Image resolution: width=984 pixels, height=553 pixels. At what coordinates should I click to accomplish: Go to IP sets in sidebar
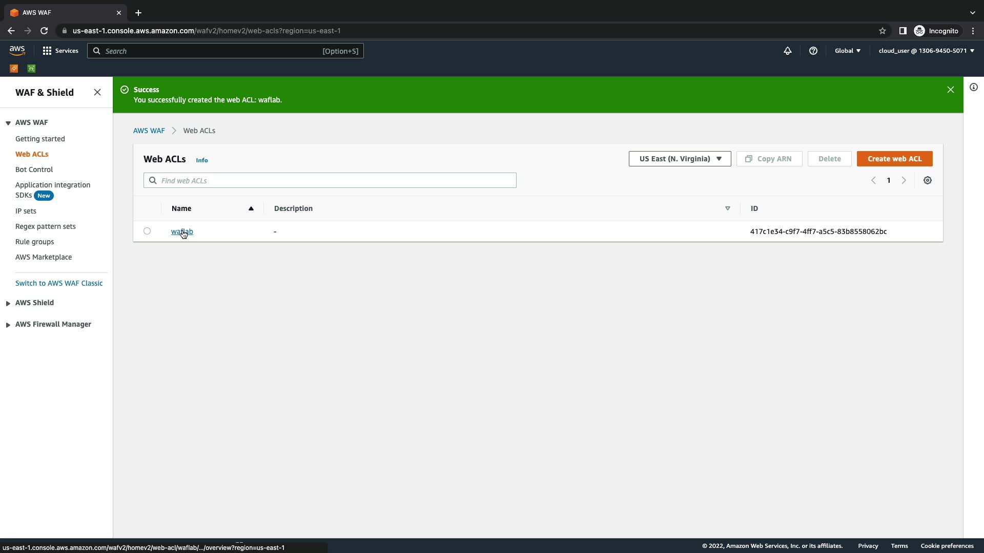(26, 211)
